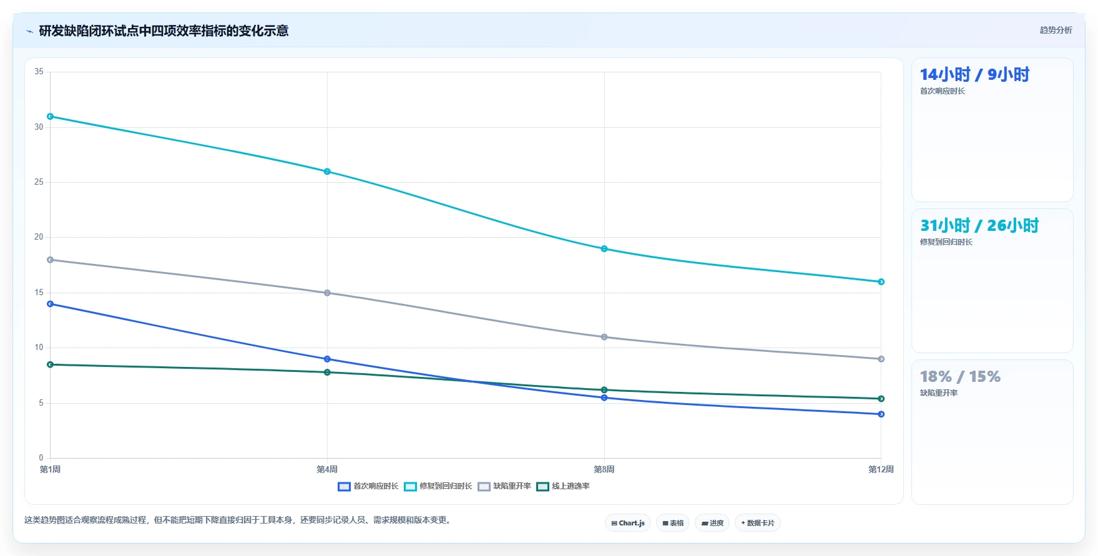The height and width of the screenshot is (556, 1098).
Task: Click the 首次响应时长 caption in stat card
Action: coord(943,91)
